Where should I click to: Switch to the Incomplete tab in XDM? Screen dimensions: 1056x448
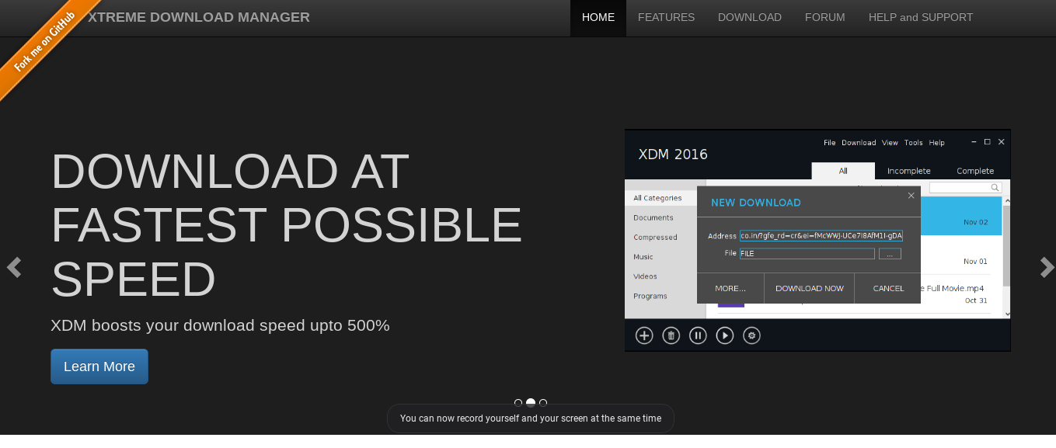(x=908, y=171)
